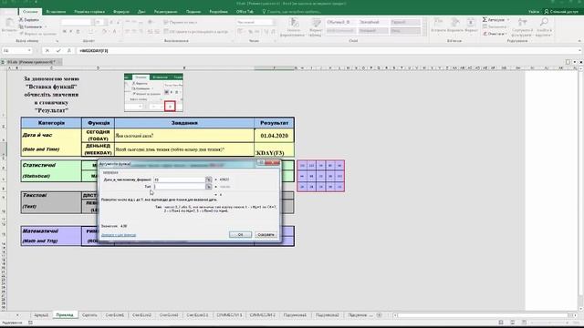This screenshot has width=584, height=328.
Task: Toggle Underline formatting
Action: (78, 32)
